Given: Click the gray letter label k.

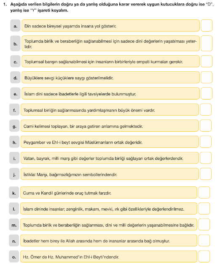Looking at the screenshot, I should click(x=14, y=192).
